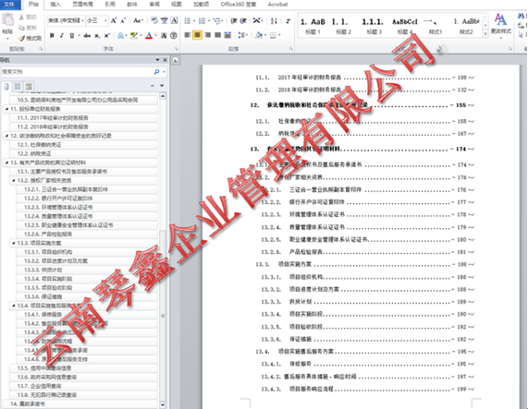Change the font color with red A
Image resolution: width=528 pixels, height=409 pixels.
click(x=149, y=36)
